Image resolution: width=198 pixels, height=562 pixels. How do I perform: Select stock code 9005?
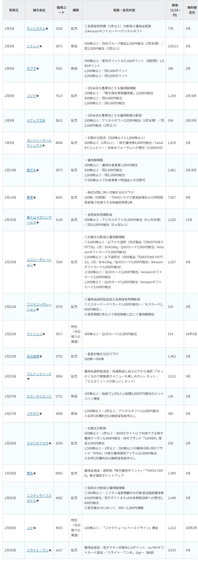[59, 473]
